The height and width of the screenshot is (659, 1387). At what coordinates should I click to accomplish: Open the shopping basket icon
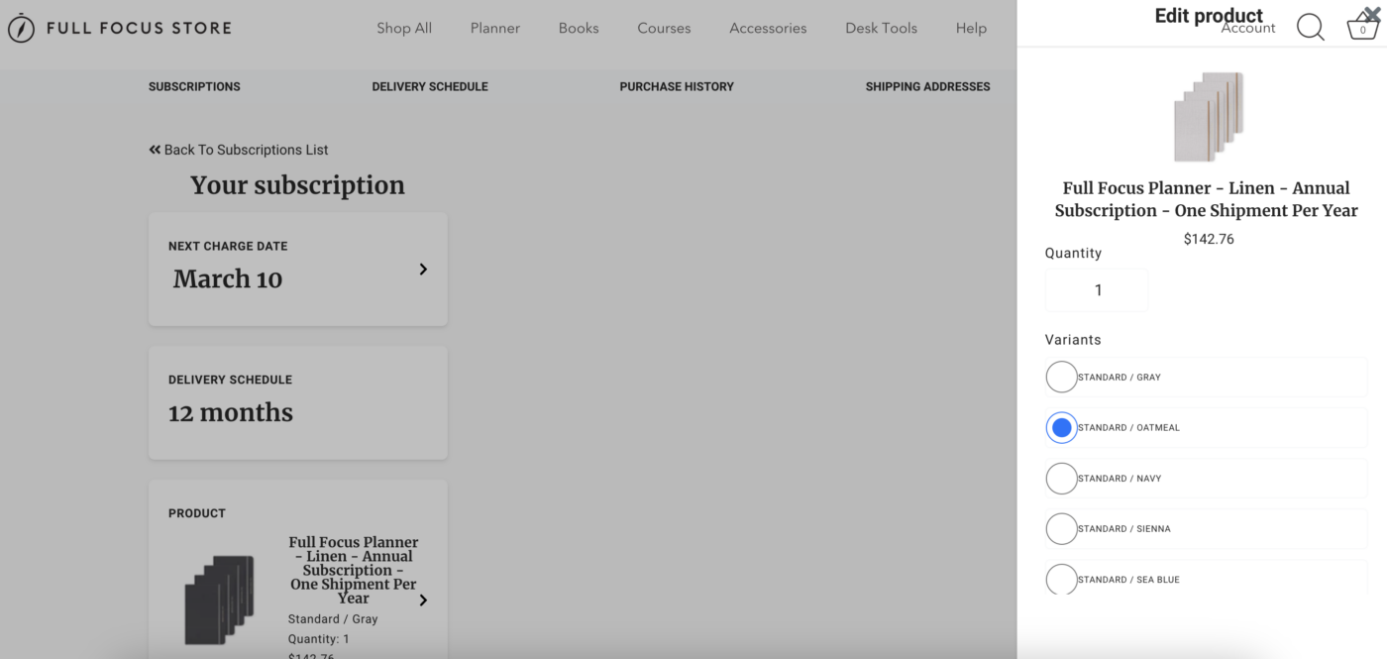1362,28
